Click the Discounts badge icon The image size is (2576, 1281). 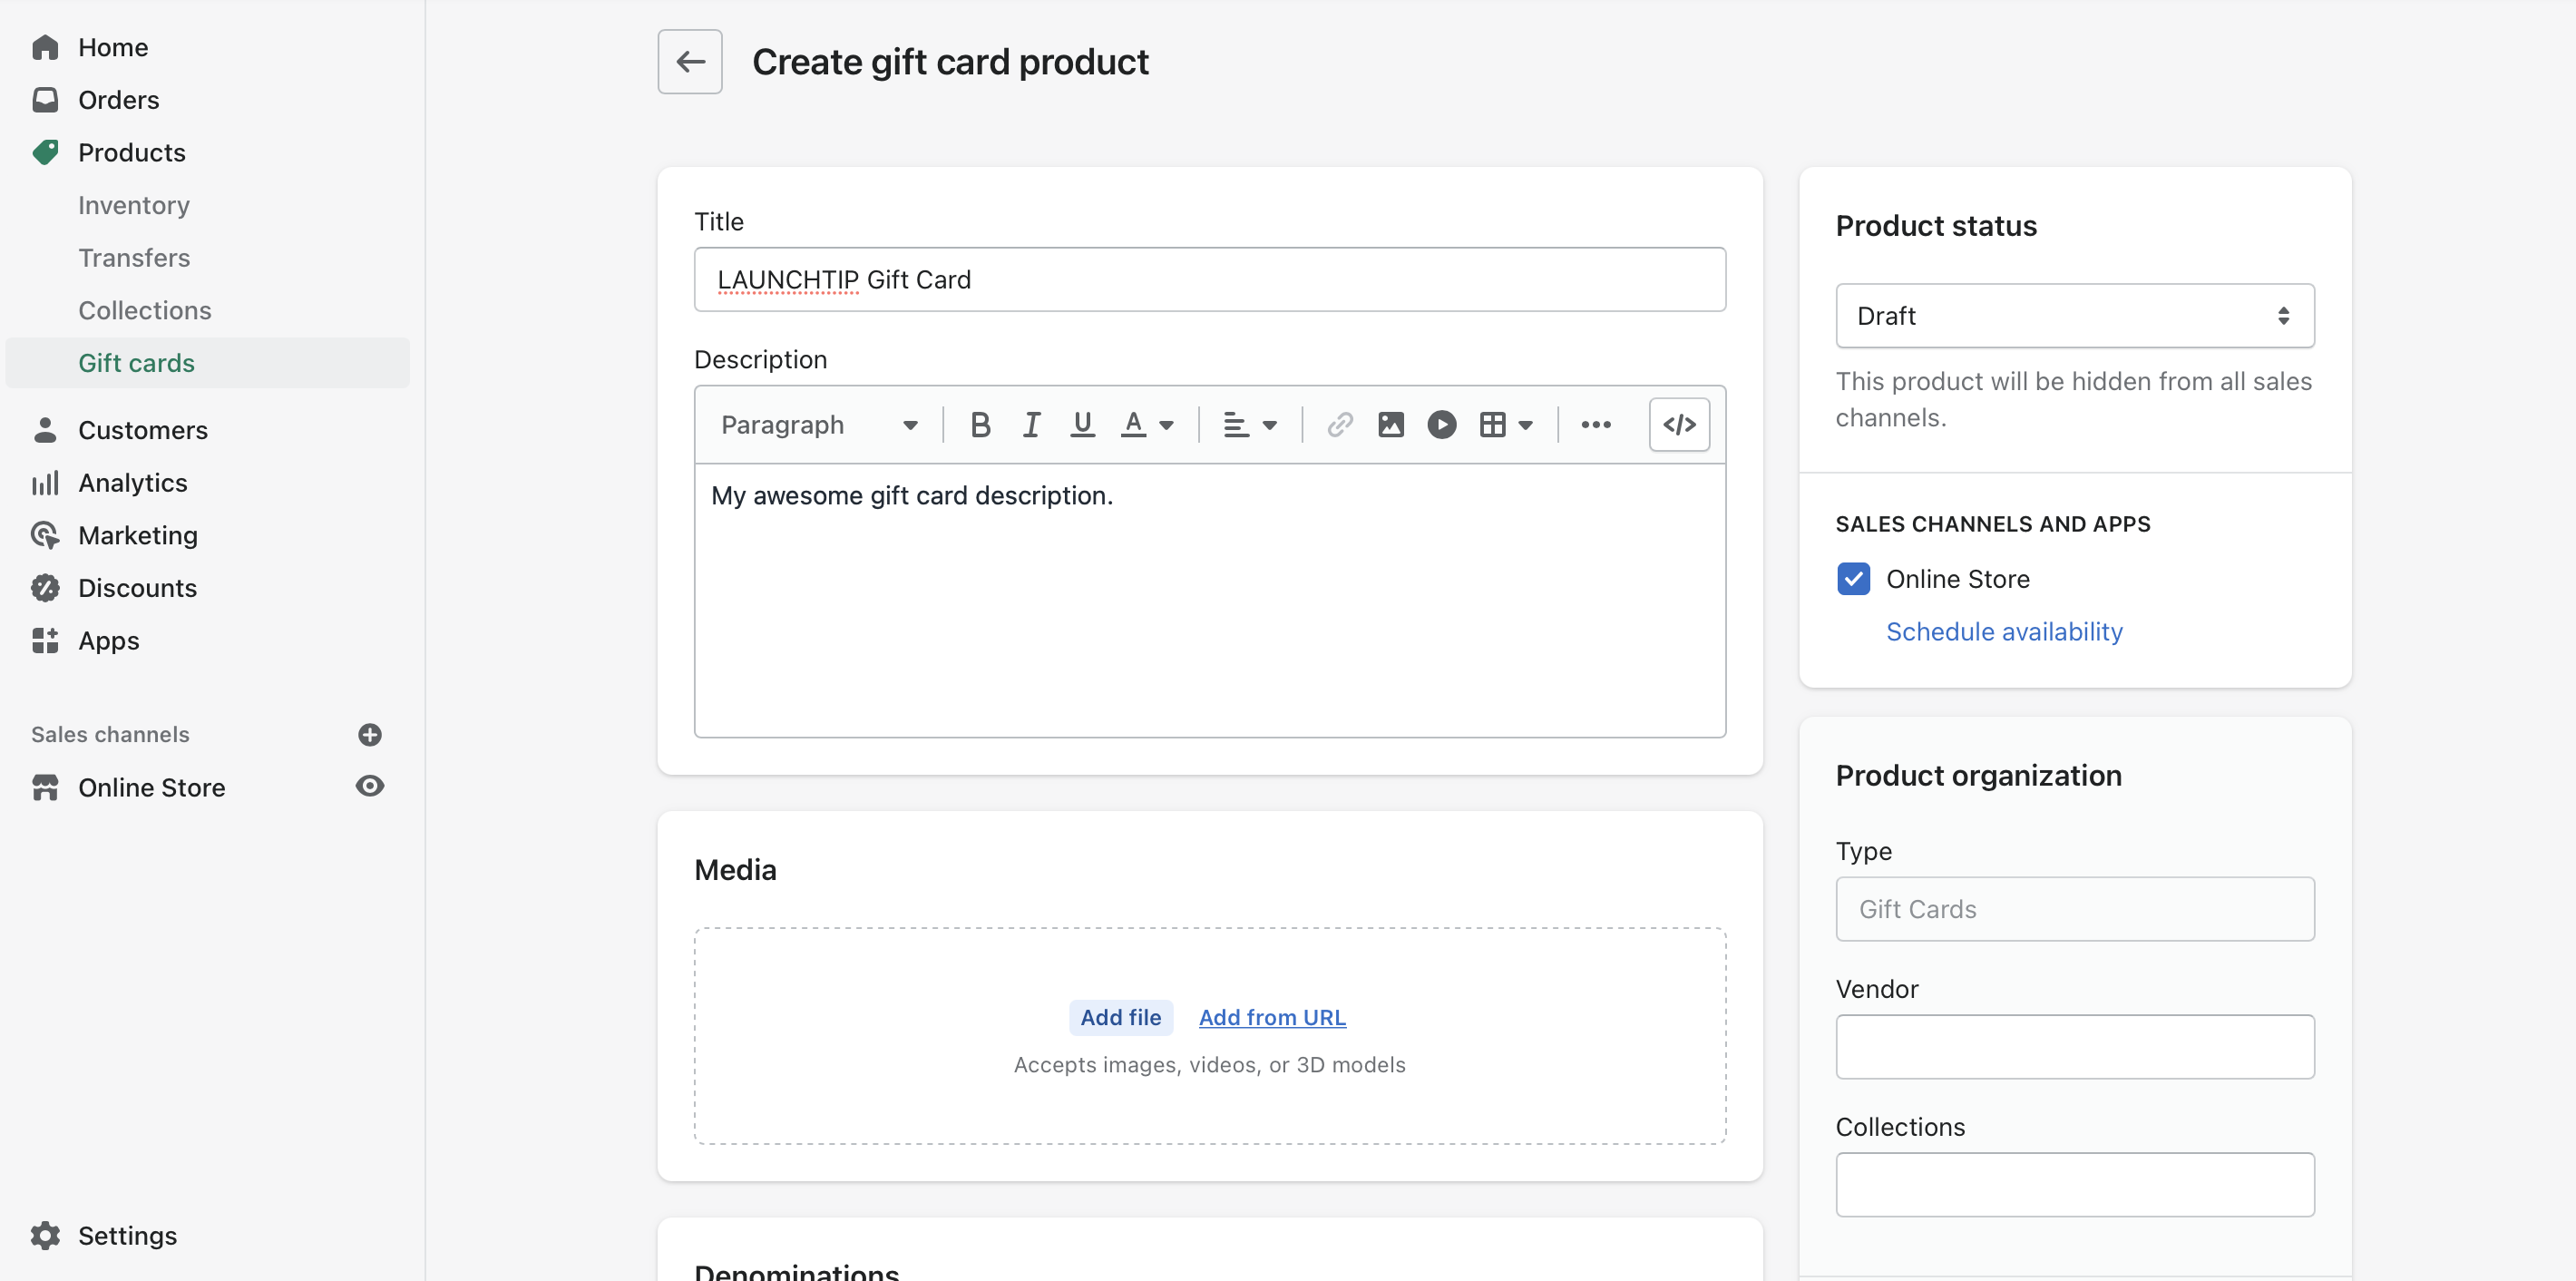45,588
